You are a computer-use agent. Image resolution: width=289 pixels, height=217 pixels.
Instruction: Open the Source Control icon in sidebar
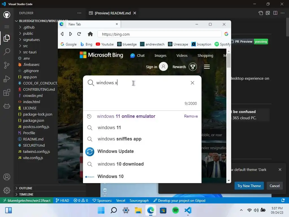click(x=7, y=65)
